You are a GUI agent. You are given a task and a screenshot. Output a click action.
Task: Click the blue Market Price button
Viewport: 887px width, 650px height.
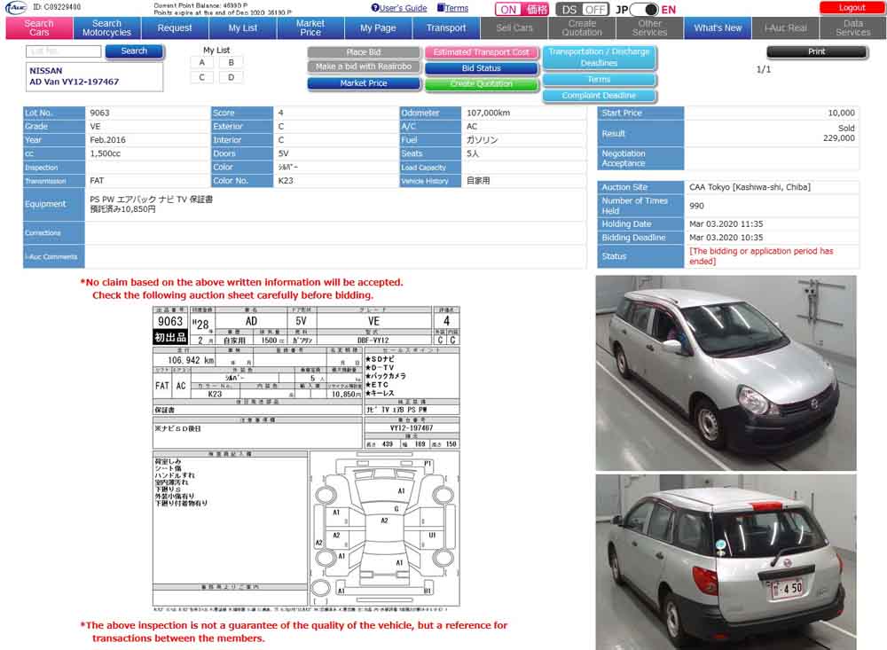pos(364,83)
